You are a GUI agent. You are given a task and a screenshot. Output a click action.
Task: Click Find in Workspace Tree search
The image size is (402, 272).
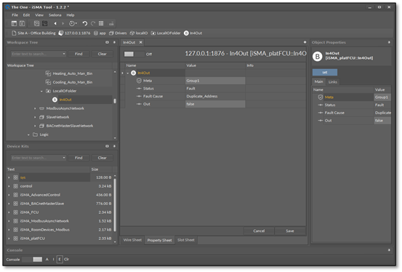tap(79, 54)
